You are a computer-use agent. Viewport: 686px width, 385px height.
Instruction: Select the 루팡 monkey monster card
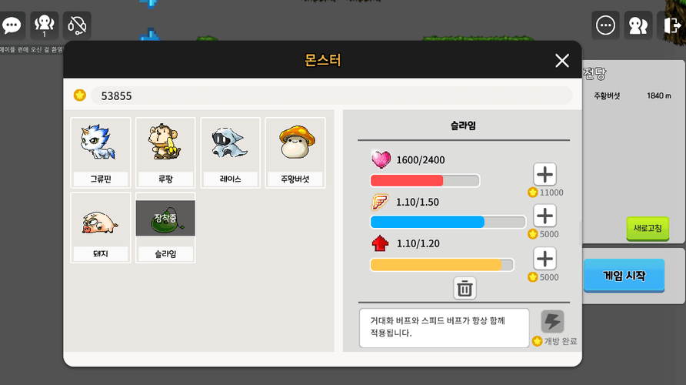[165, 153]
